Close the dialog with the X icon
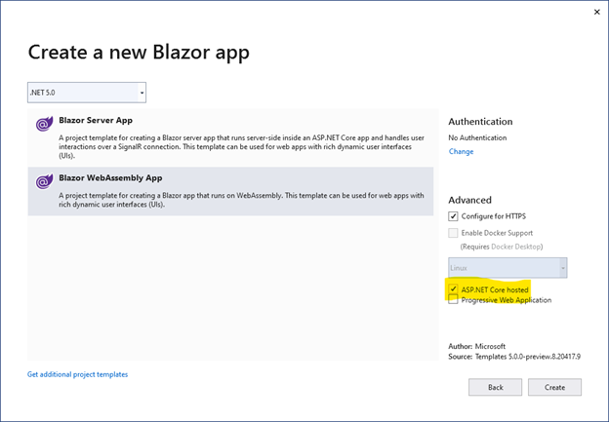Viewport: 609px width, 422px height. click(597, 12)
